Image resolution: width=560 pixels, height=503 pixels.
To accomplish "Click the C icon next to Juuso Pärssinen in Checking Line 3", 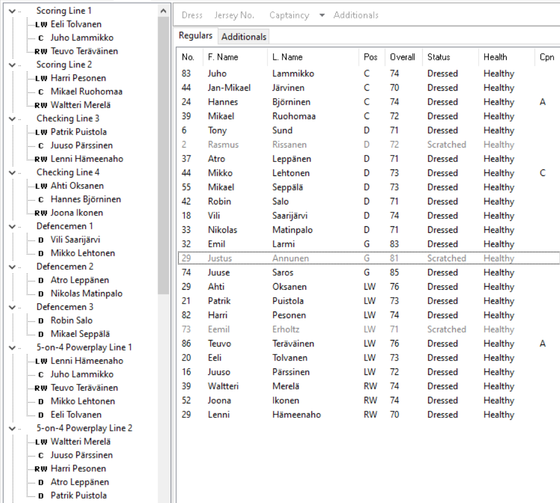I will (x=41, y=146).
